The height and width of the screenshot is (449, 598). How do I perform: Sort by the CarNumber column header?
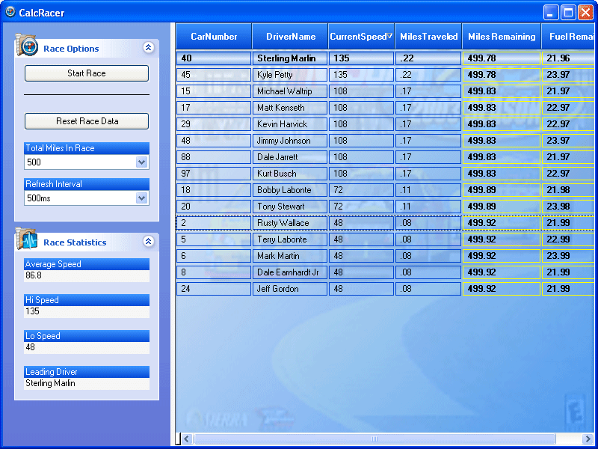pos(214,37)
